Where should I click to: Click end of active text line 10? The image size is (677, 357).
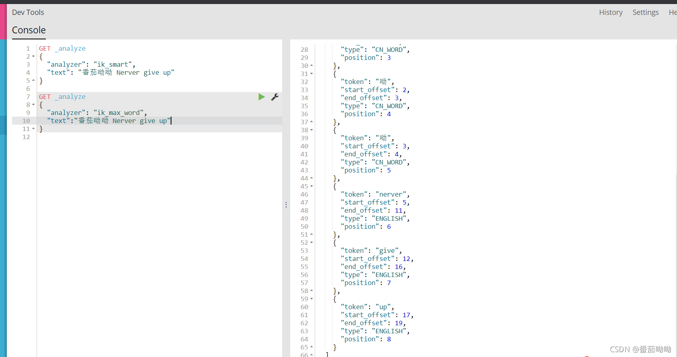[171, 121]
